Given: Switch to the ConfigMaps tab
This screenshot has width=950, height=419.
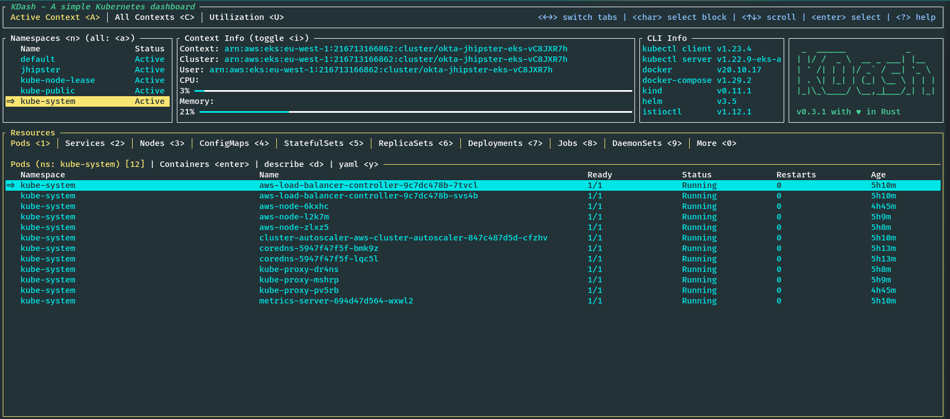Looking at the screenshot, I should coord(234,143).
